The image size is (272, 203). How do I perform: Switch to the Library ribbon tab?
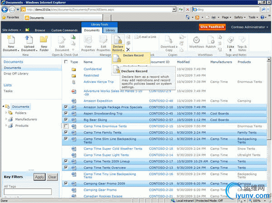(110, 30)
